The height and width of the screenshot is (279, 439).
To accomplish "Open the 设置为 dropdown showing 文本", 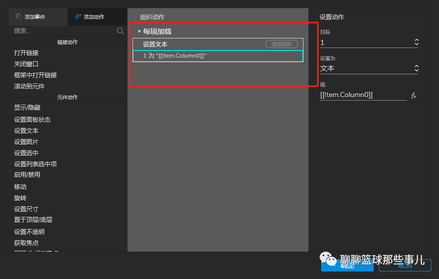I will [369, 69].
